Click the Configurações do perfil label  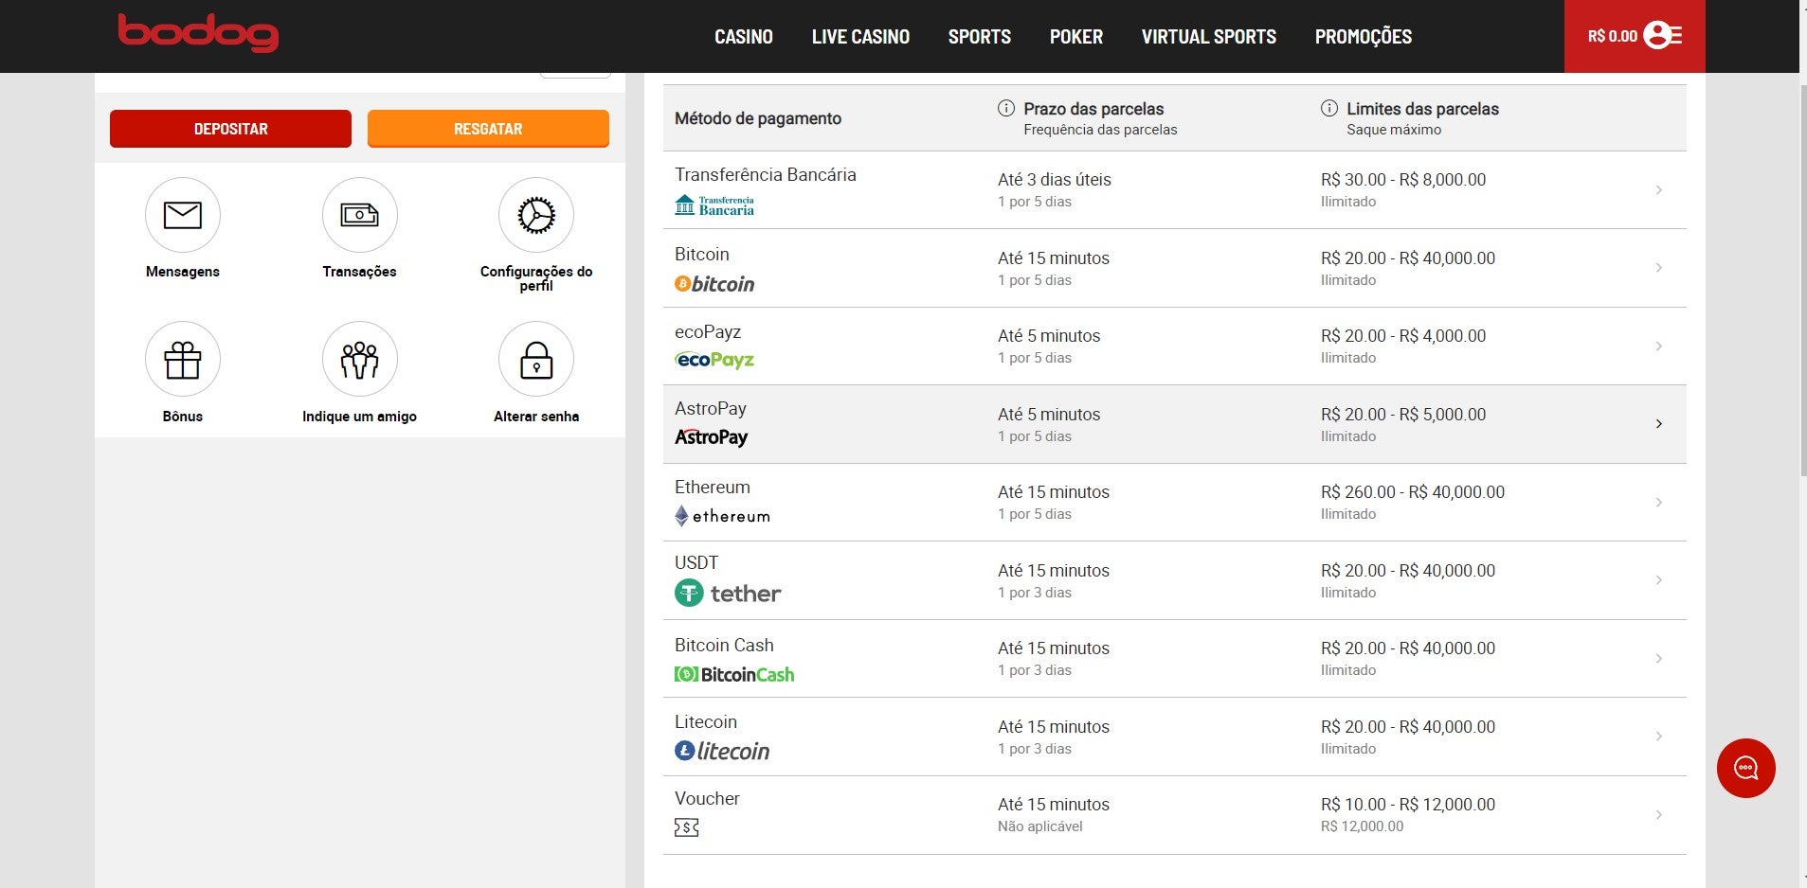coord(536,278)
